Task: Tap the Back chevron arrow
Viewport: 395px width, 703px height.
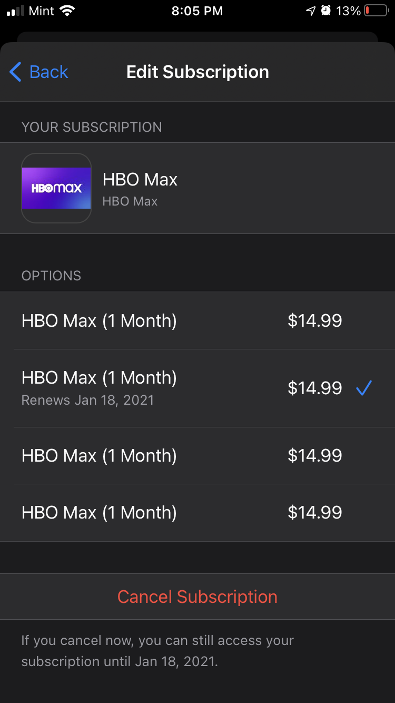Action: tap(15, 72)
